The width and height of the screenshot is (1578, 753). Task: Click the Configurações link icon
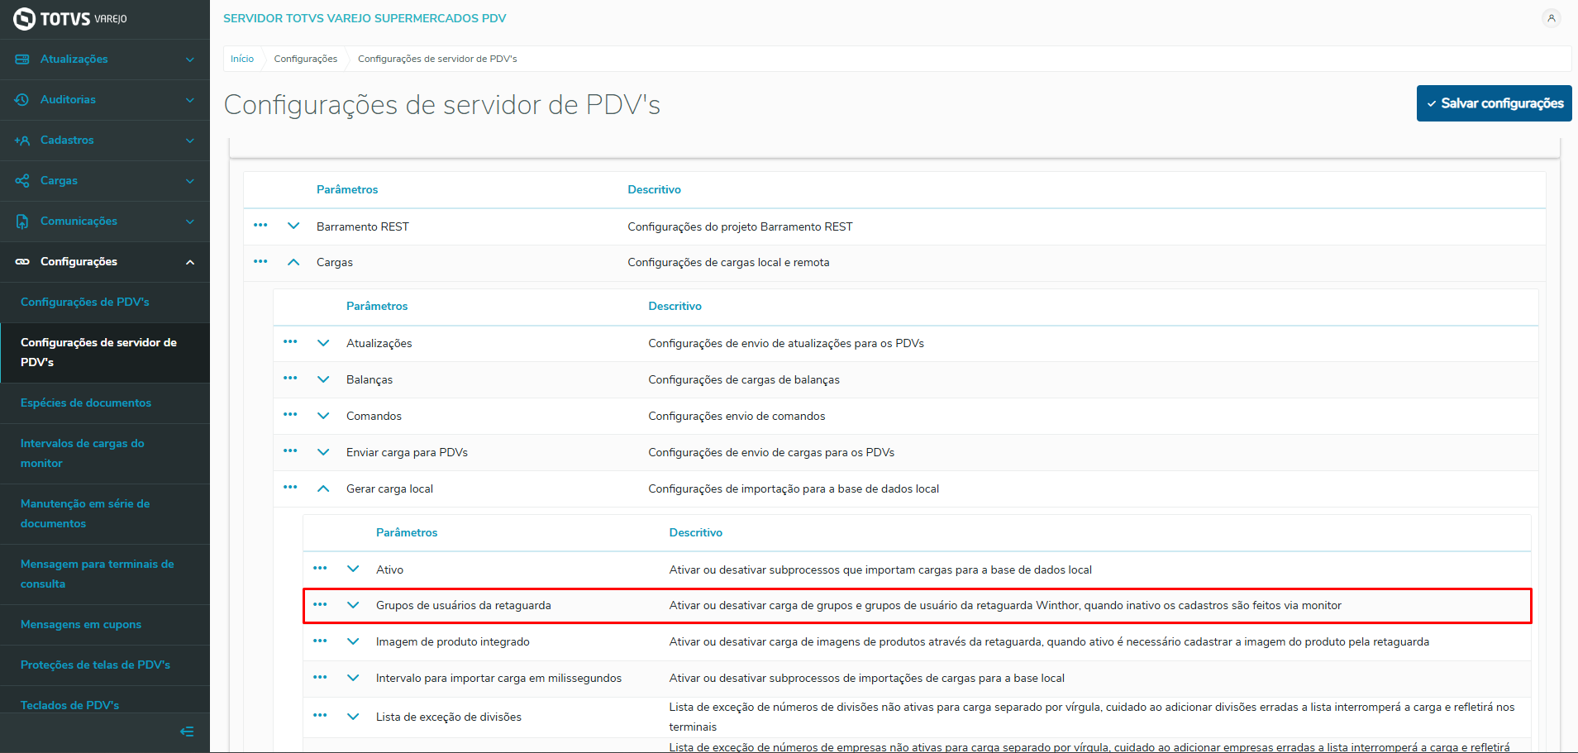(x=22, y=262)
